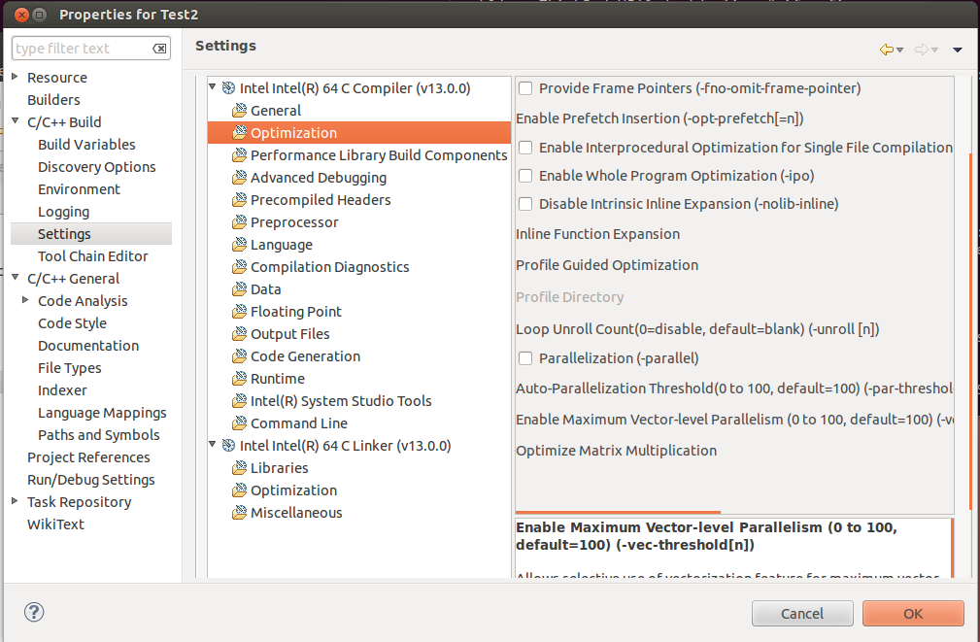This screenshot has height=642, width=980.
Task: Focus the type filter text field
Action: (x=90, y=49)
